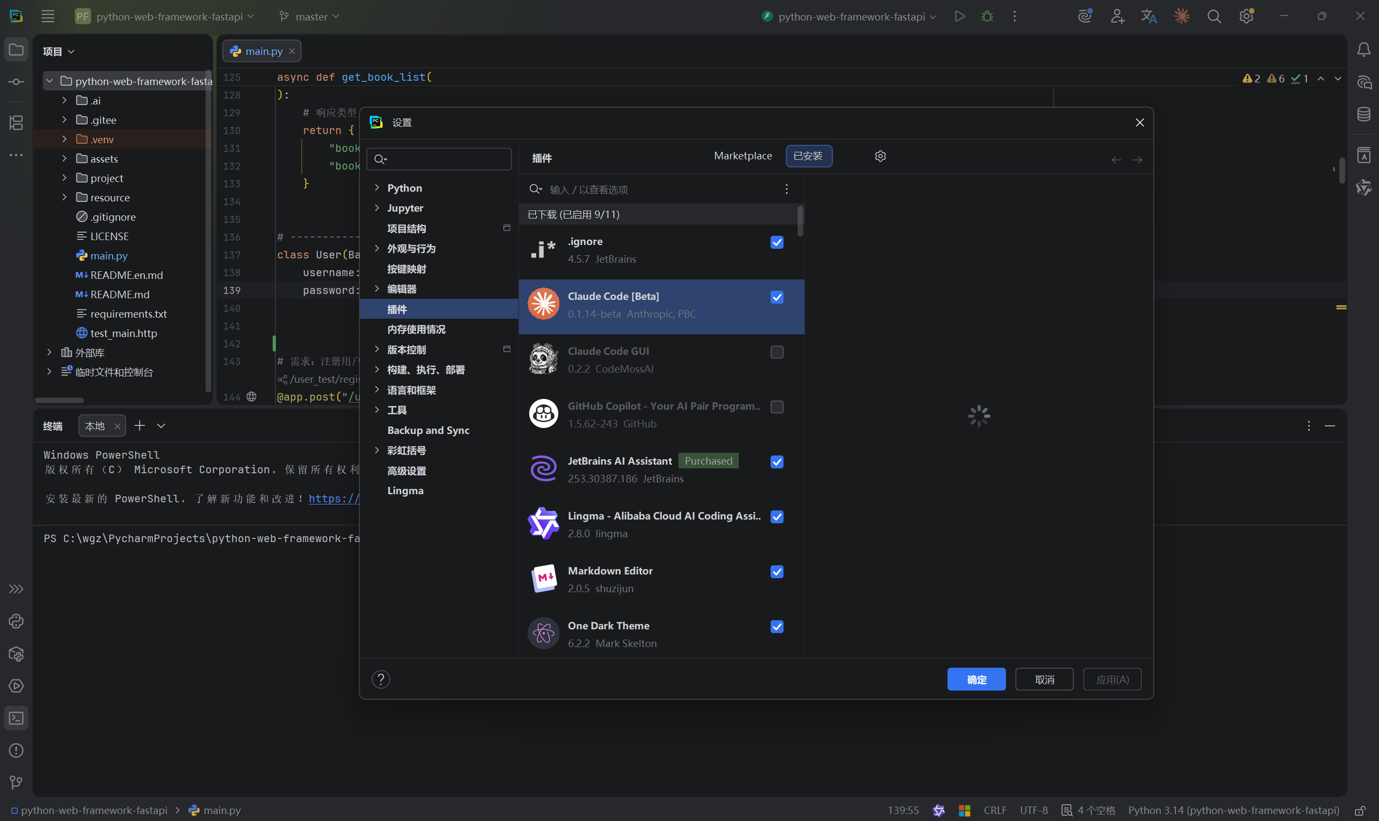Switch to the Marketplace tab
Screen dimensions: 1379x821
[743, 156]
